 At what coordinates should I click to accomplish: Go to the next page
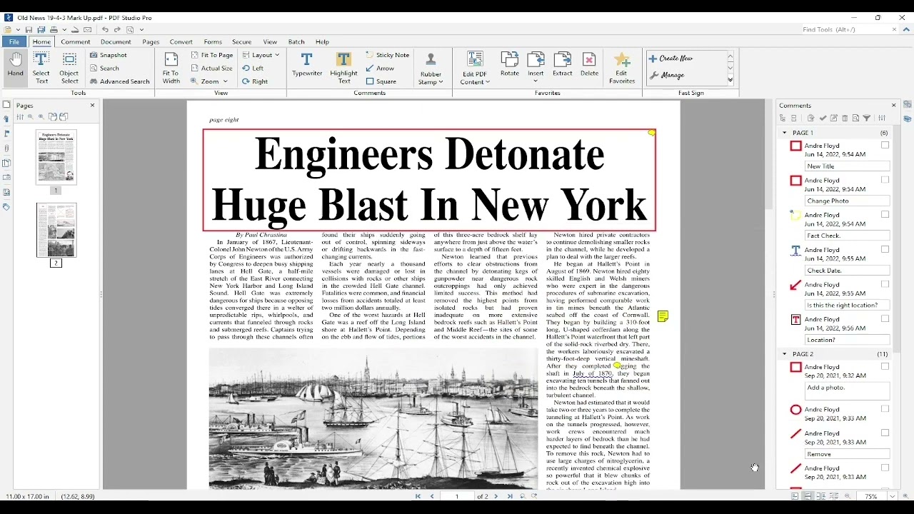496,496
